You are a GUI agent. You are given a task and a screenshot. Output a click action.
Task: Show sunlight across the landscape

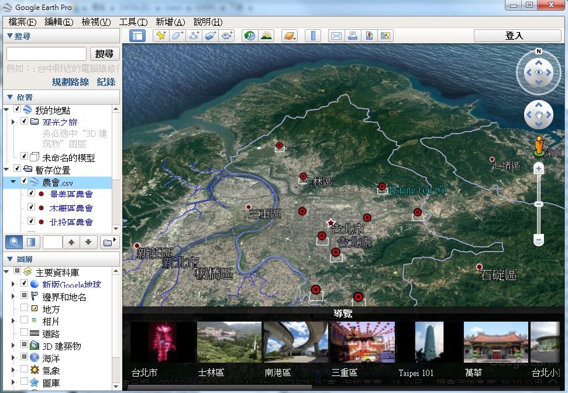[267, 36]
